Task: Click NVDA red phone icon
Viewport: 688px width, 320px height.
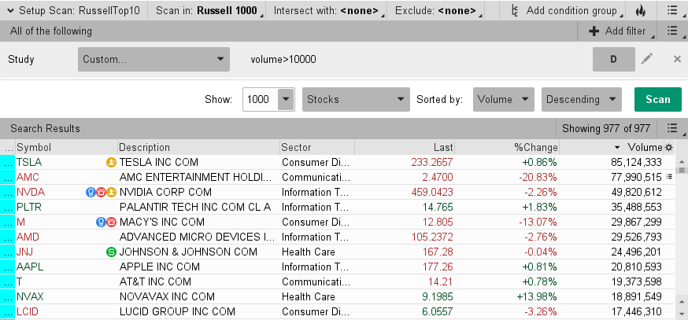Action: (x=101, y=193)
